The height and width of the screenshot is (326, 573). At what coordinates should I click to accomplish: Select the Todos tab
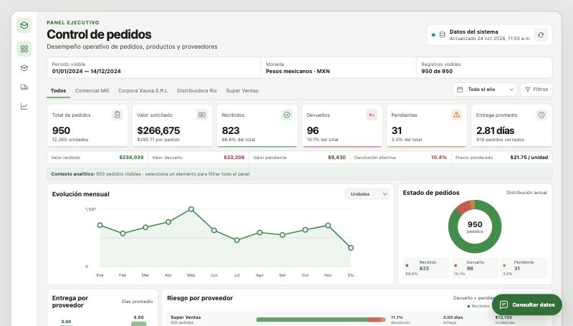[59, 91]
